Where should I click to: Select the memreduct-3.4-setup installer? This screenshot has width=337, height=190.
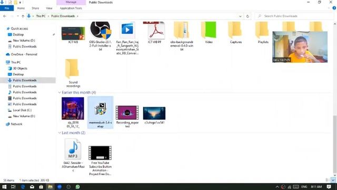(101, 112)
